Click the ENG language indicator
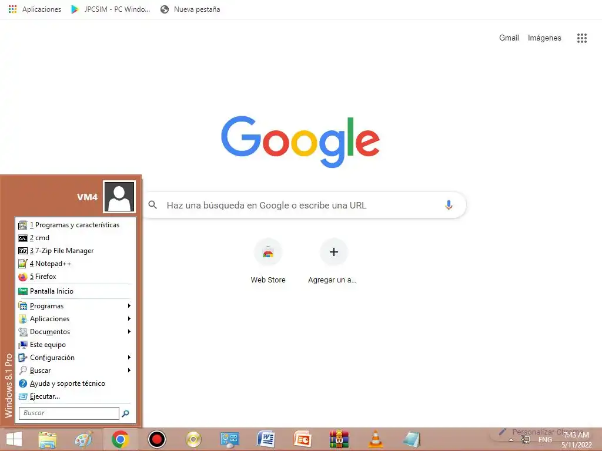 click(545, 440)
